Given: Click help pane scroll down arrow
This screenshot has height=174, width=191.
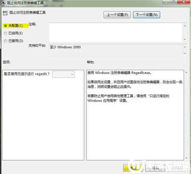Looking at the screenshot, I should (186, 158).
